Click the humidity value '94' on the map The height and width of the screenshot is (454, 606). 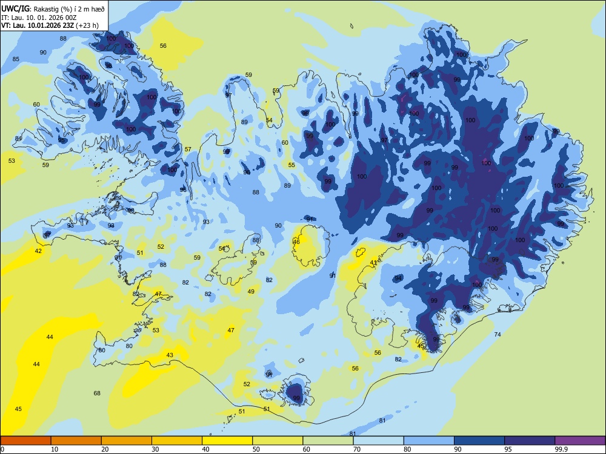coord(399,278)
